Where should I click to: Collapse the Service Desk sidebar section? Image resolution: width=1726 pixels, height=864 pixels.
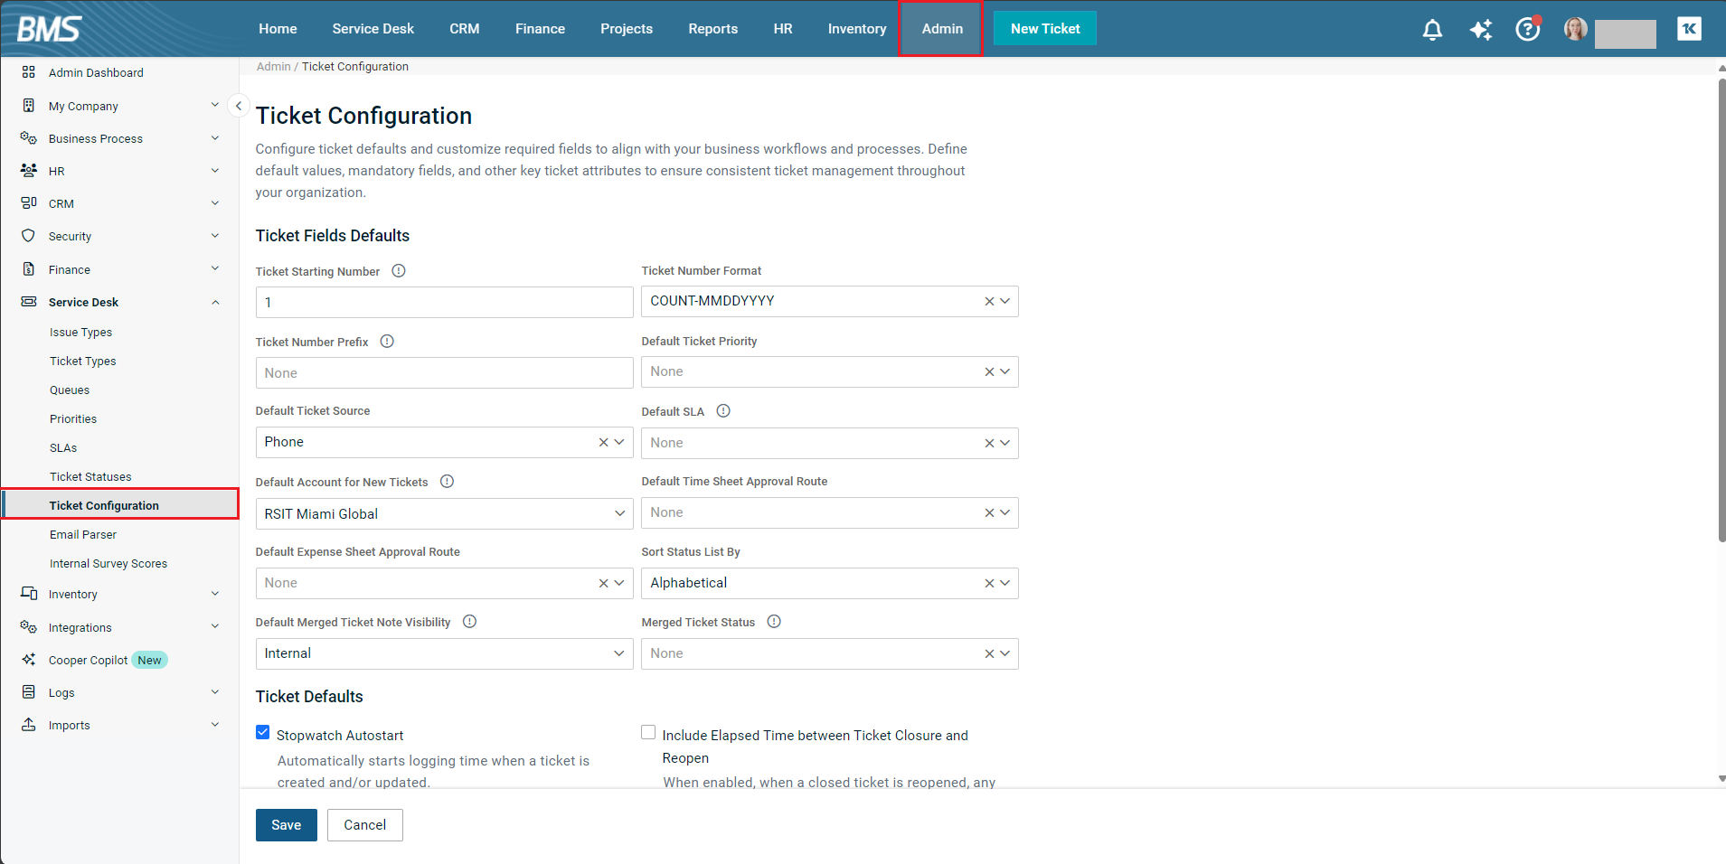point(215,303)
